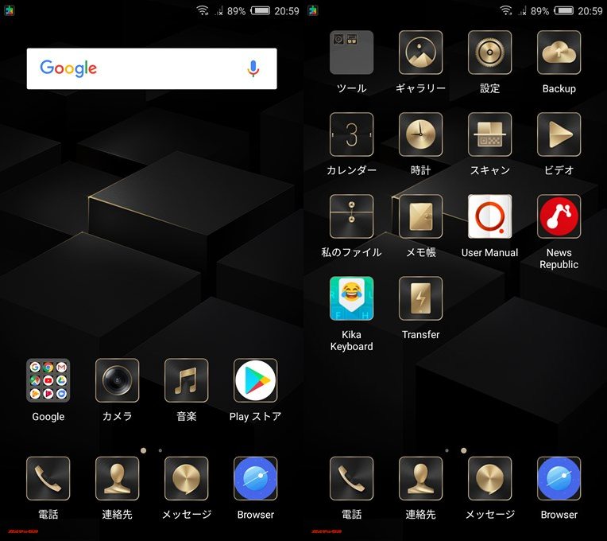Viewport: 607px width, 541px height.
Task: Launch the カメラ camera app
Action: click(117, 380)
